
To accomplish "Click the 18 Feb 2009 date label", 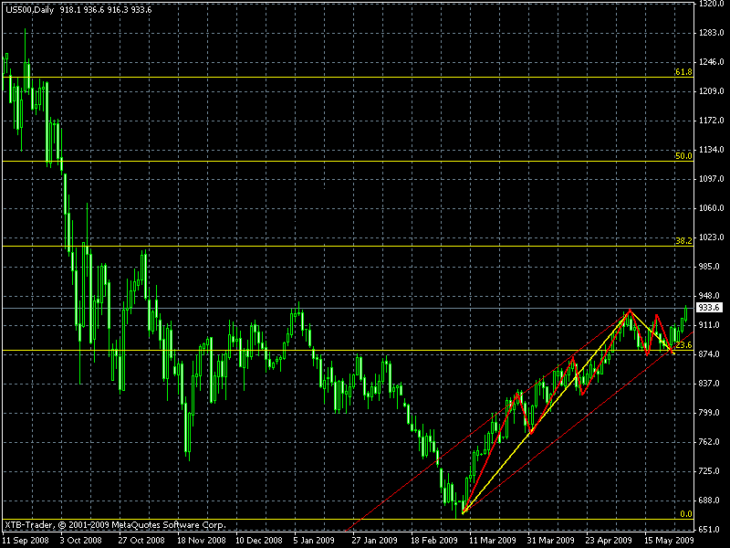I will (x=434, y=541).
